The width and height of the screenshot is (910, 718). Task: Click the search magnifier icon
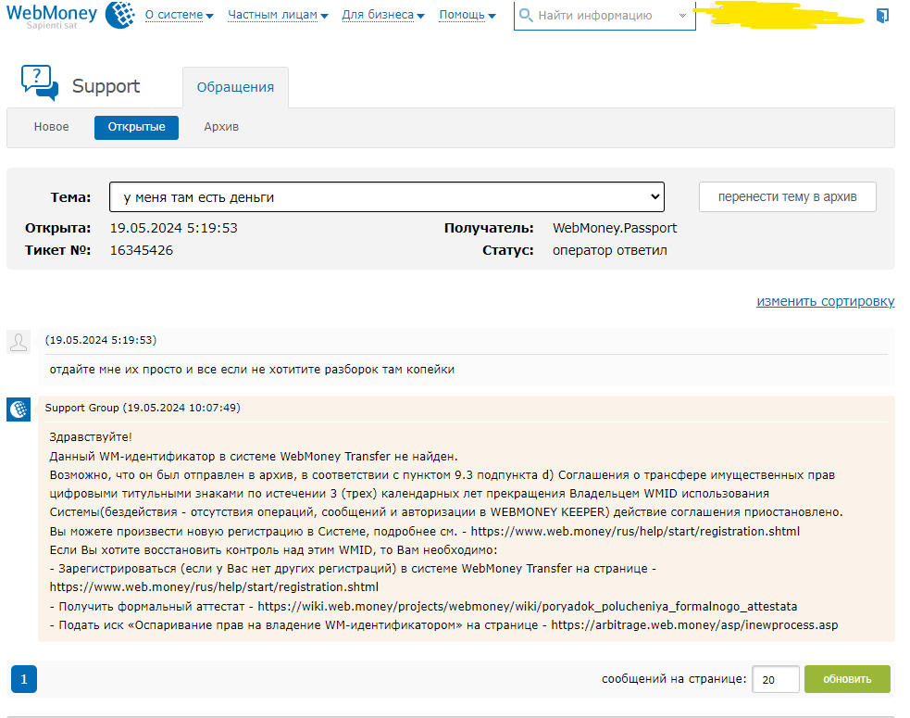tap(526, 16)
